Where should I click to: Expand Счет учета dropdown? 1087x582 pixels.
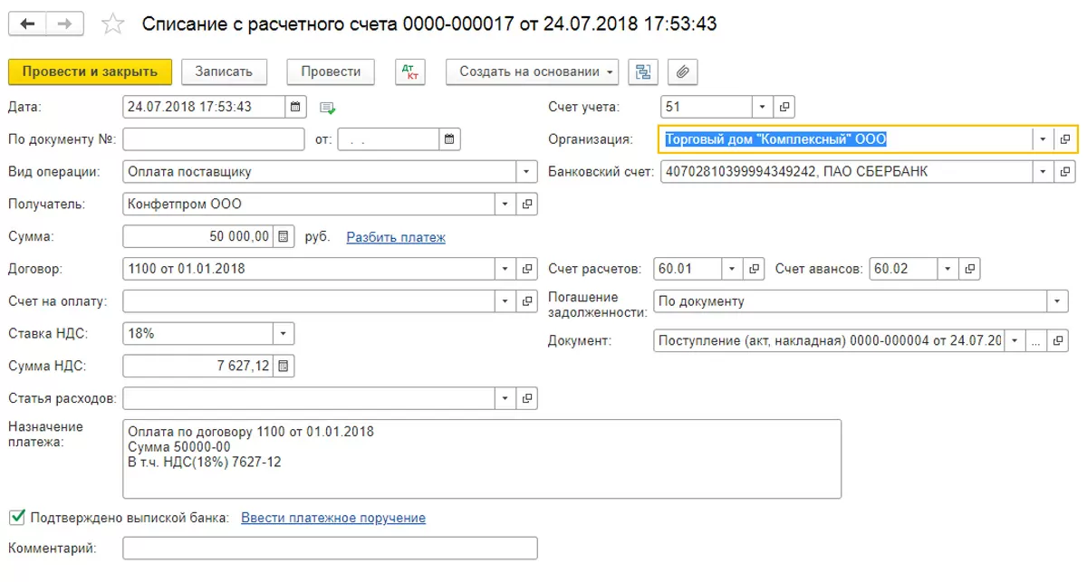764,107
